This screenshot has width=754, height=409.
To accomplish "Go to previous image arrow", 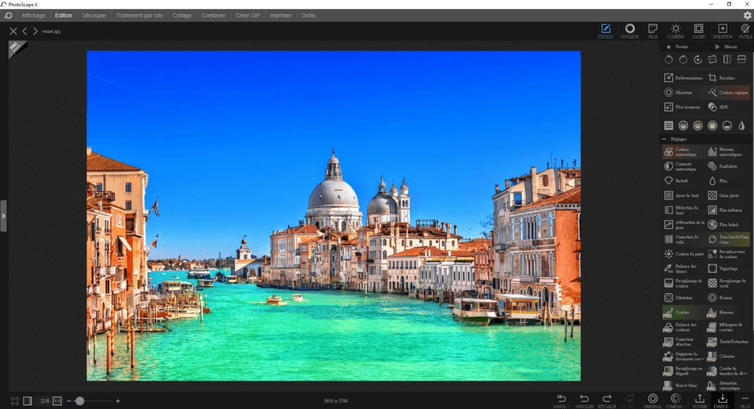I will (x=25, y=31).
